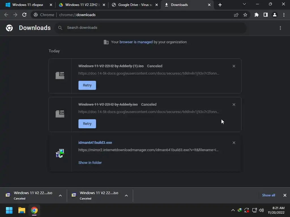Click the browser back arrow
The height and width of the screenshot is (217, 290).
pyautogui.click(x=6, y=15)
